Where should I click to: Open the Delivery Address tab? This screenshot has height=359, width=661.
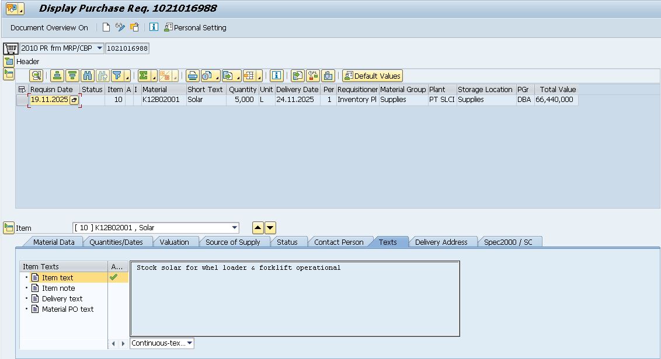click(x=441, y=242)
